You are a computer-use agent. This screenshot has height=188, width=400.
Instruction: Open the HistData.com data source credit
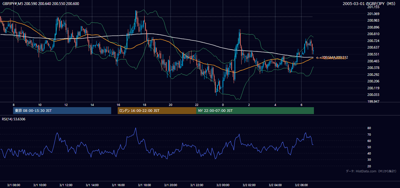coord(371,171)
